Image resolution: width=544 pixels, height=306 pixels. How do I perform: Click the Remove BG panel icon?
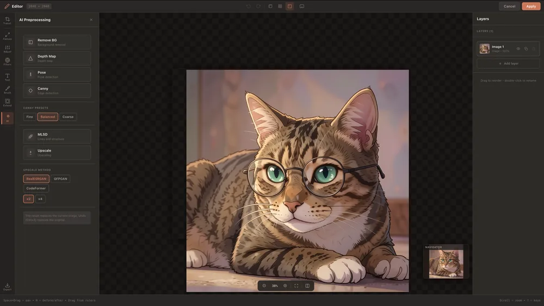coord(30,42)
